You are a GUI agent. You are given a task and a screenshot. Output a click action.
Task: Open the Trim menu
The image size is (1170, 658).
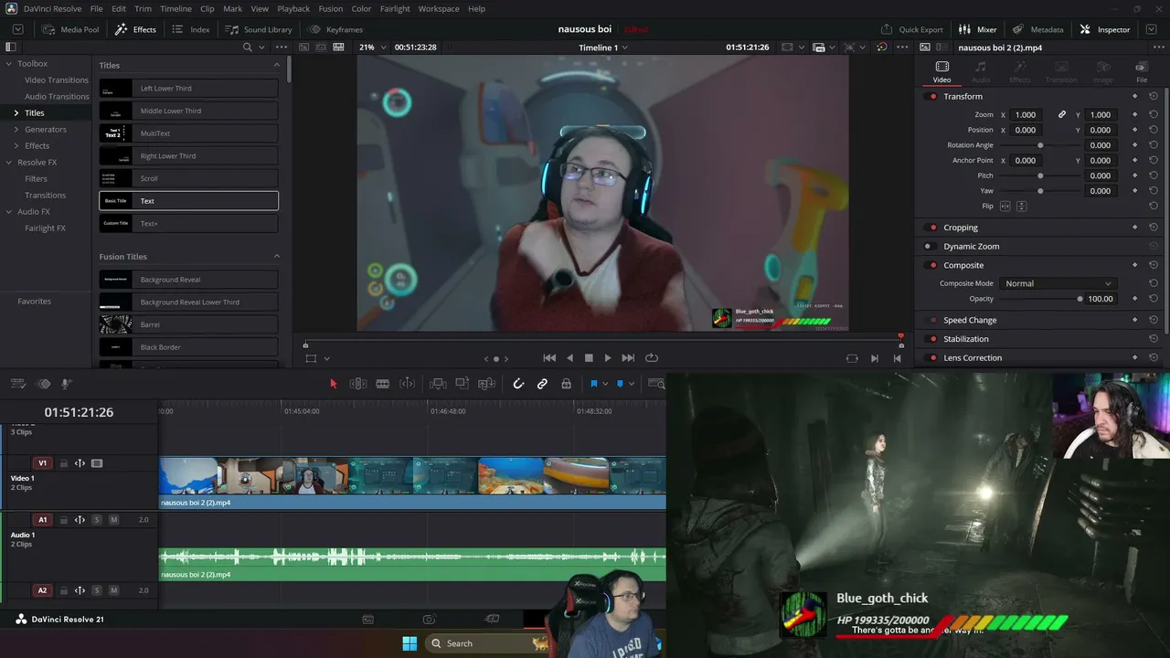click(143, 9)
